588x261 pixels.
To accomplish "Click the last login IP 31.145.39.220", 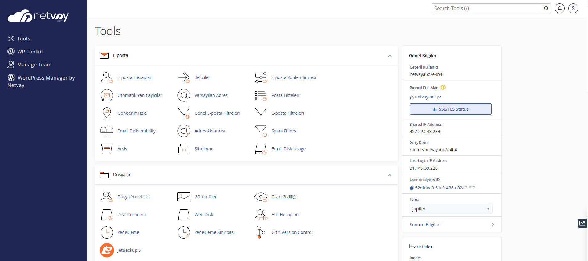I will (x=424, y=168).
